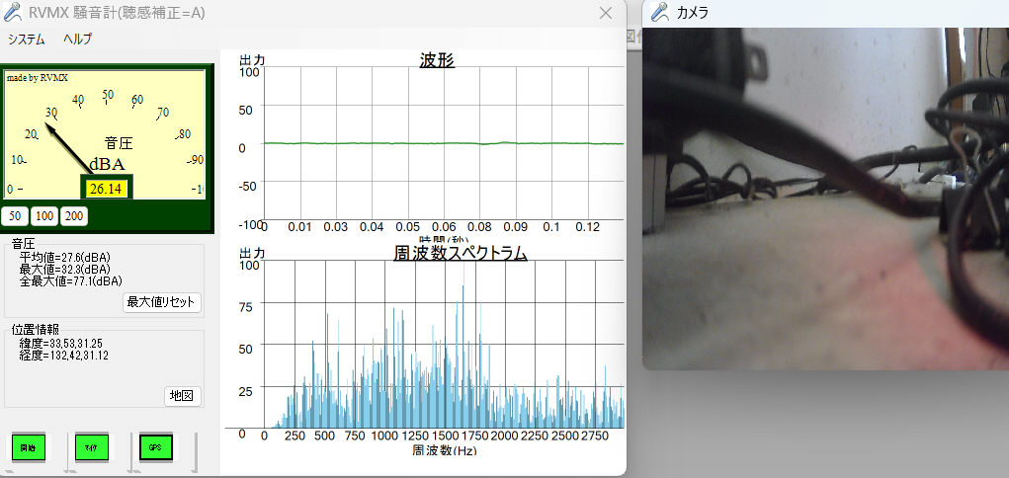Click the RVMX microphone icon in title bar

[x=13, y=13]
